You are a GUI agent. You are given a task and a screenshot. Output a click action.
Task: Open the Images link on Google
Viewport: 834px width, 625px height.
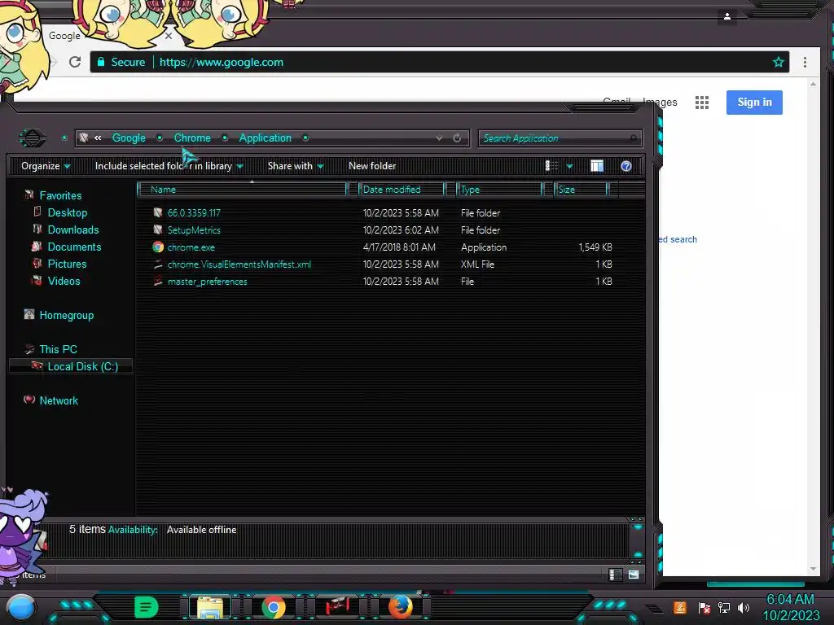(660, 102)
